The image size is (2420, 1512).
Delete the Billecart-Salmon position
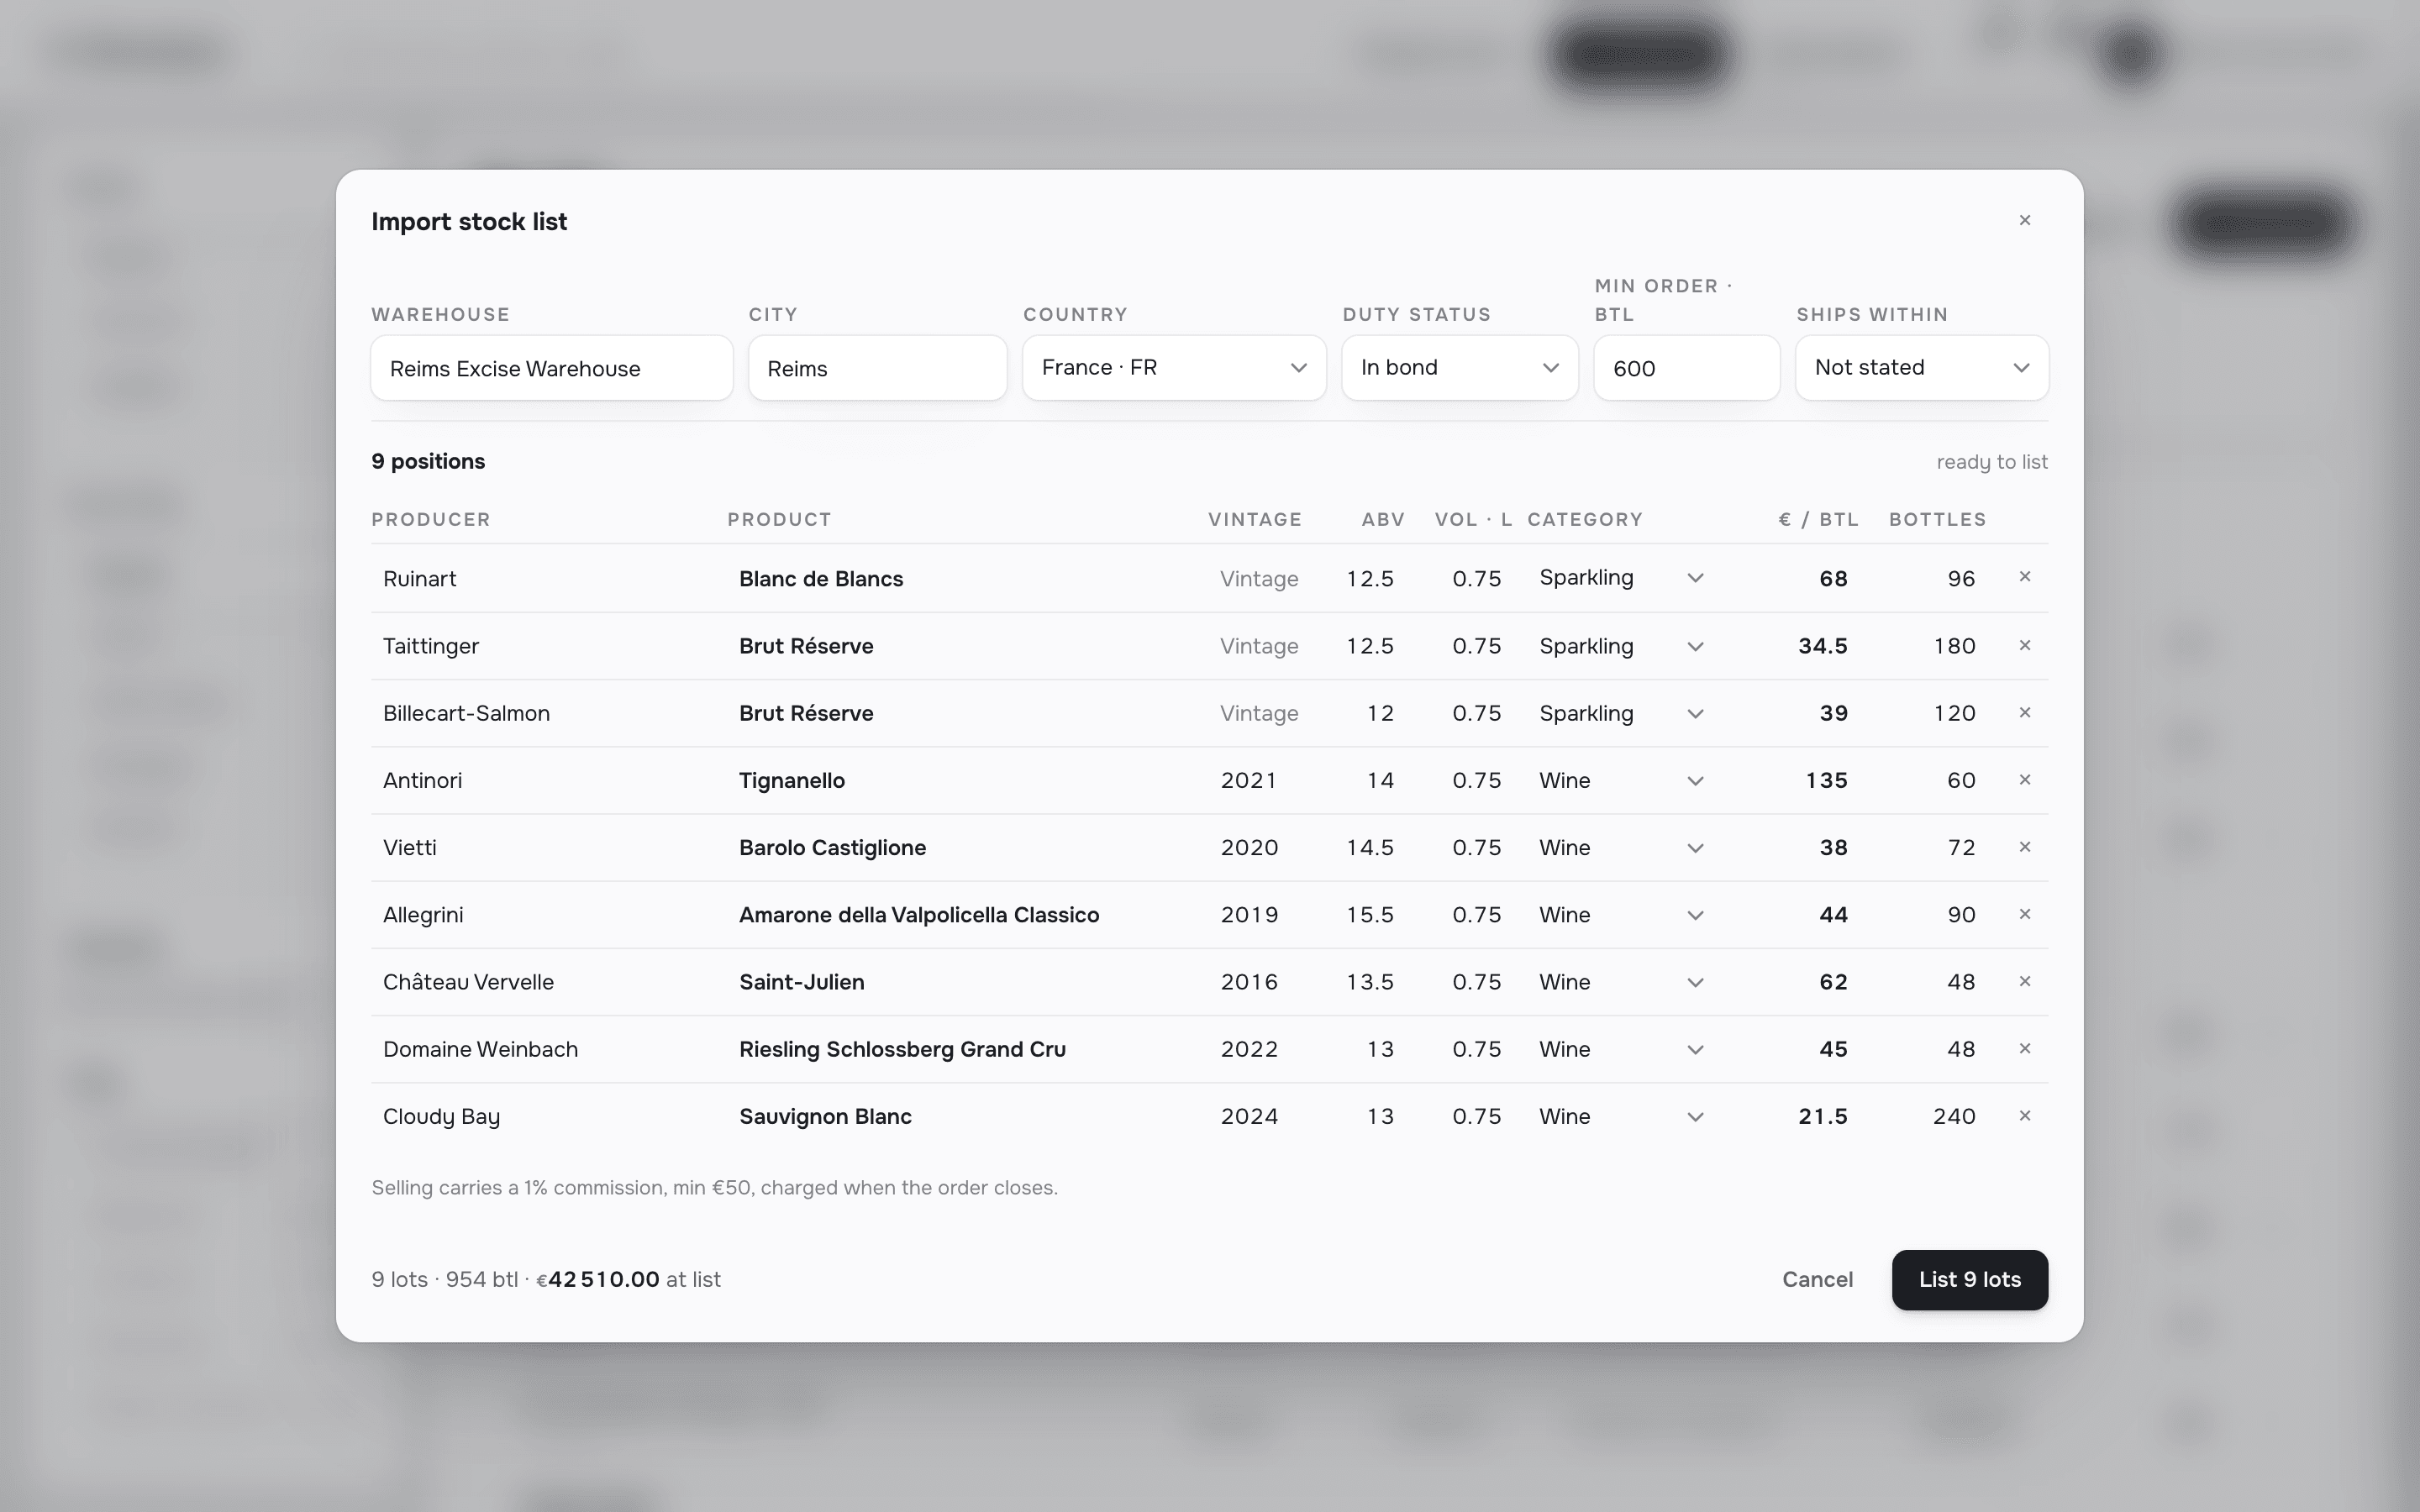click(2024, 713)
